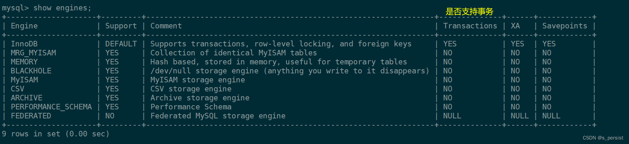The image size is (629, 144).
Task: Click the BLACKHOLE engine name
Action: click(31, 71)
